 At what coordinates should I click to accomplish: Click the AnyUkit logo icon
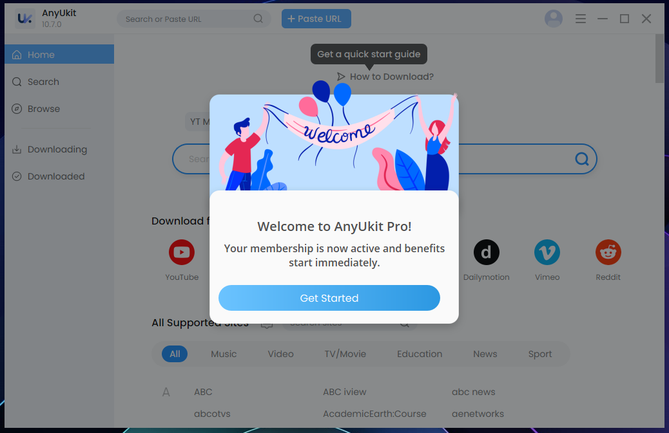(x=24, y=19)
